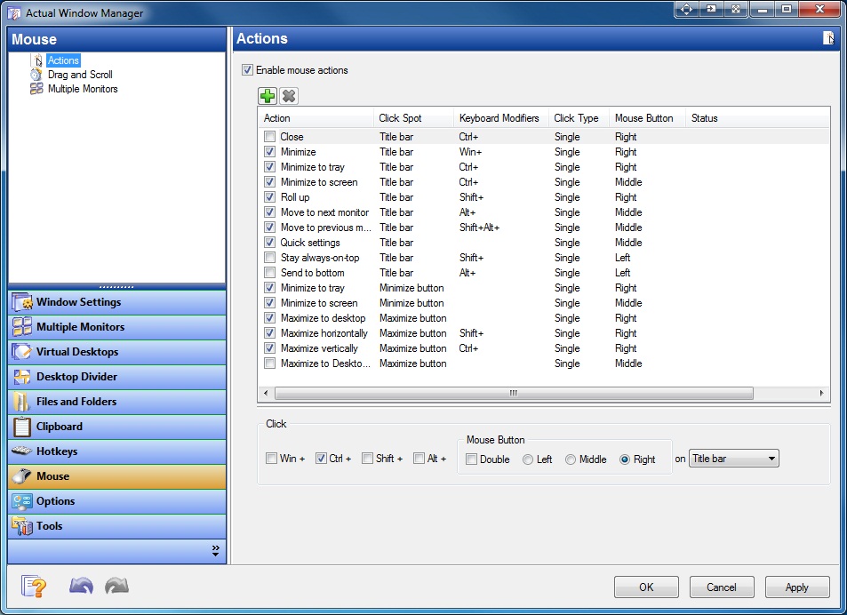
Task: Expand the sidebar panel chevron at bottom
Action: pyautogui.click(x=216, y=551)
